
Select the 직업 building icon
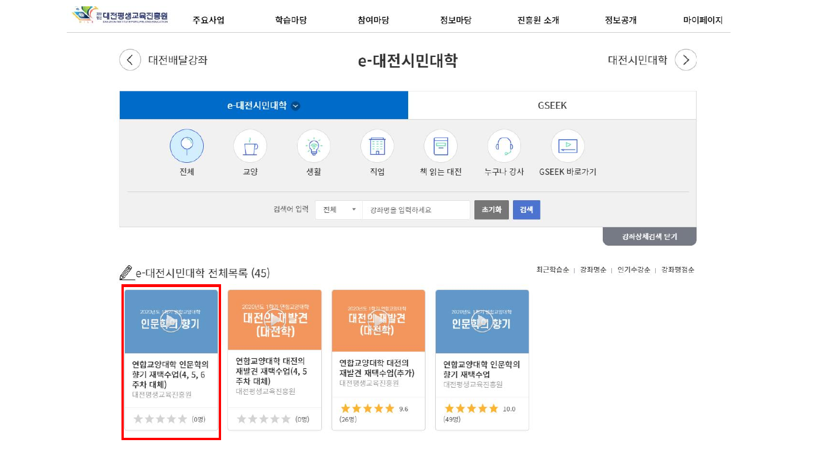(377, 146)
